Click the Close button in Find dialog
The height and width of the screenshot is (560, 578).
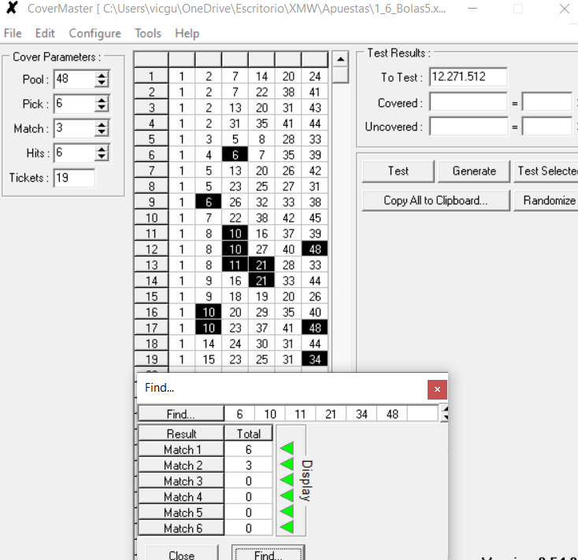click(x=182, y=553)
